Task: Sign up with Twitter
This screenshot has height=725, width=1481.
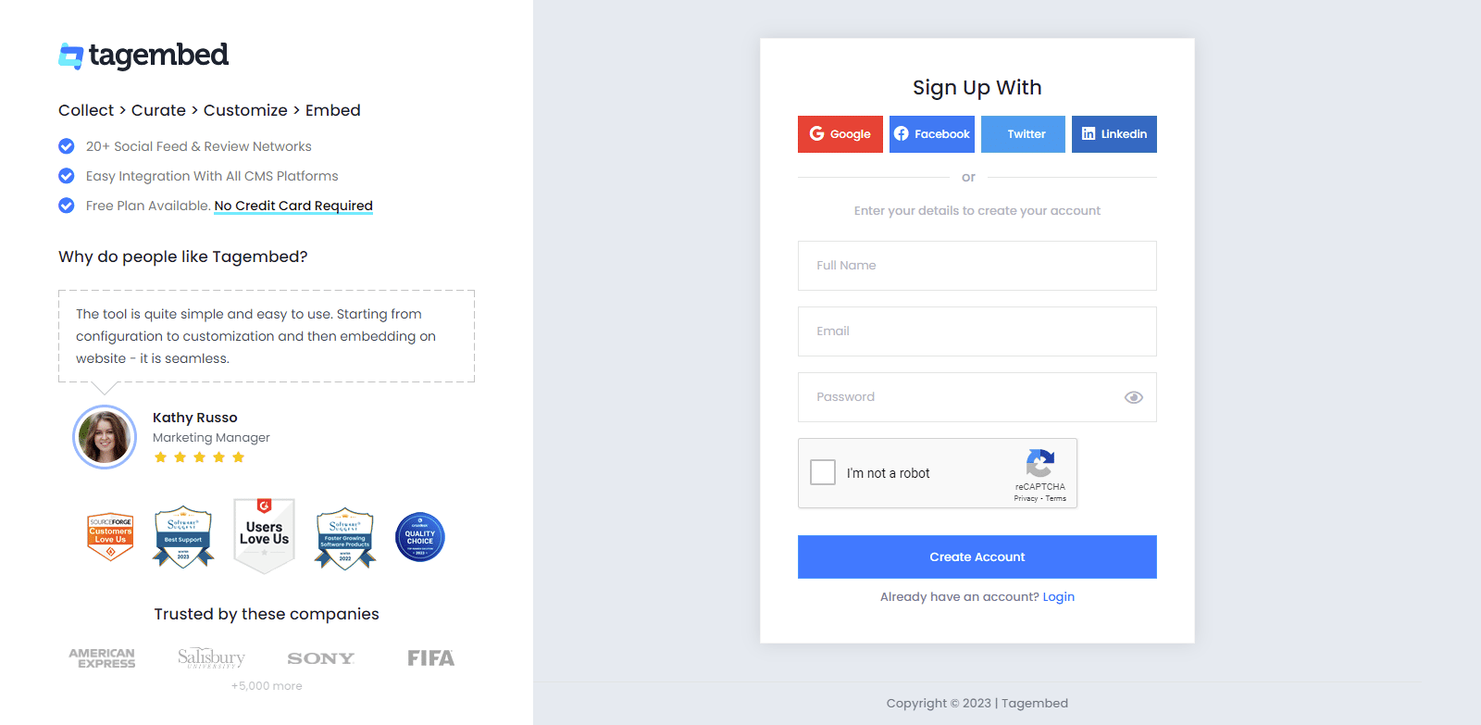Action: (1023, 133)
